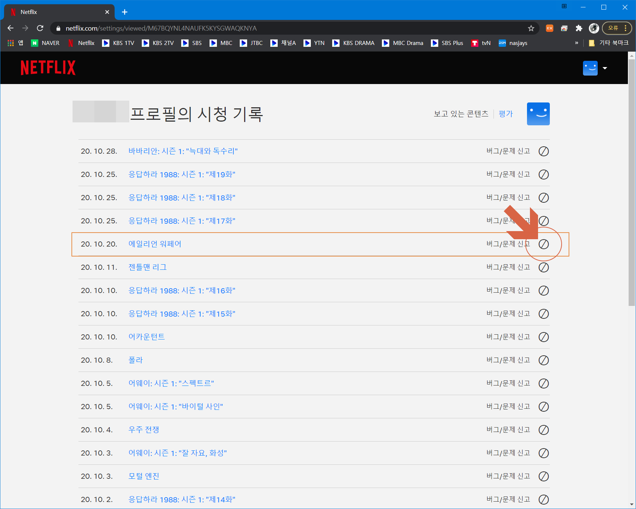Viewport: 636px width, 509px height.
Task: Report a problem for 에일리언 워페어
Action: 508,244
